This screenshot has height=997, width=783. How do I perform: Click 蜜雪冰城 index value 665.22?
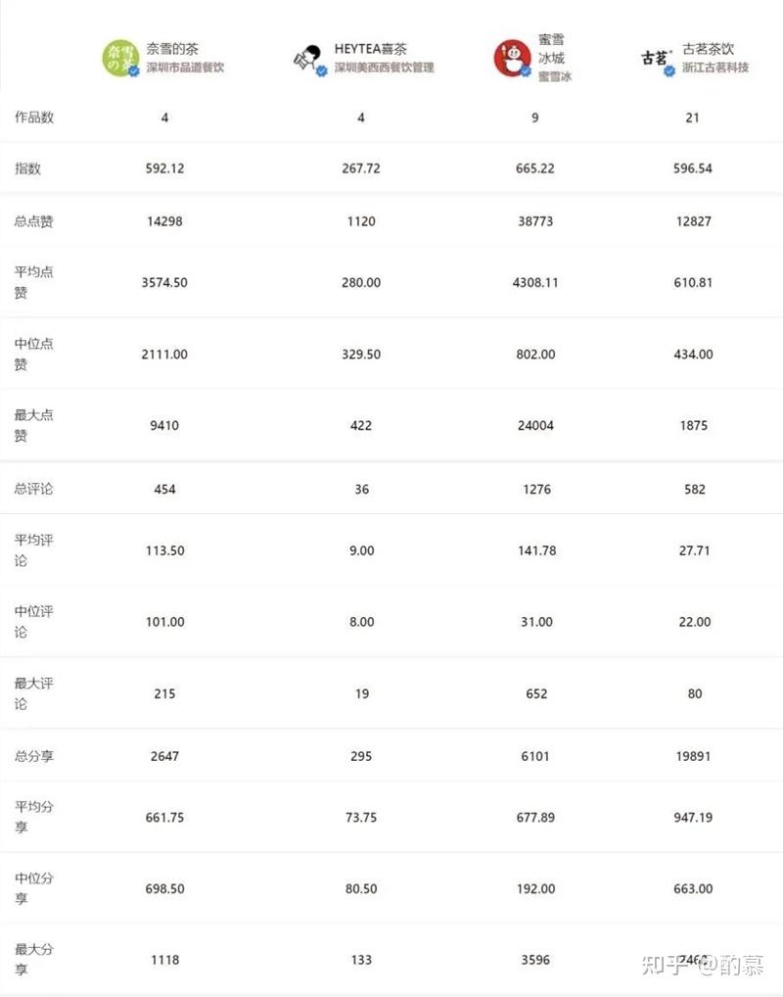[533, 168]
